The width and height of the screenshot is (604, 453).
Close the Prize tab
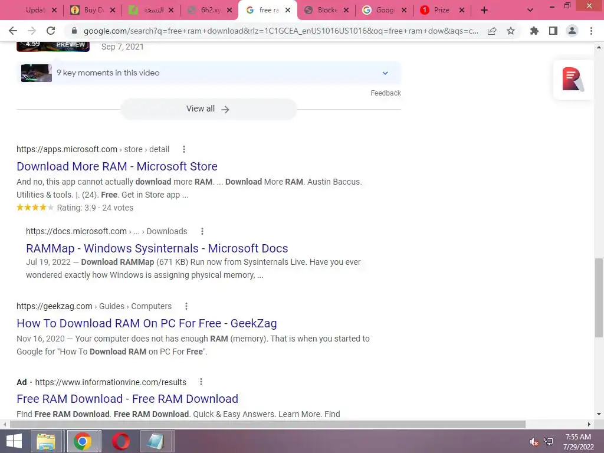462,11
